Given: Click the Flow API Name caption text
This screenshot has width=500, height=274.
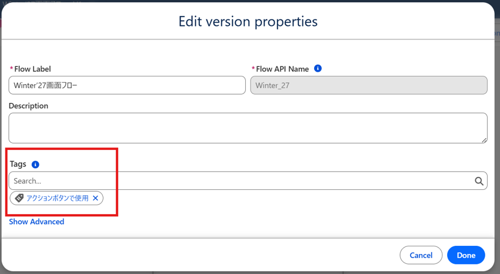Looking at the screenshot, I should click(282, 69).
